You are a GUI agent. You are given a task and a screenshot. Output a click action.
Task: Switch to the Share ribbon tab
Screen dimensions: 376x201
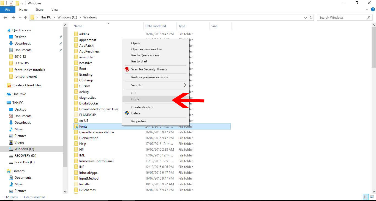[x=39, y=10]
